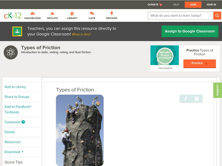Image resolution: width=222 pixels, height=166 pixels.
Task: Click the 'What is this?' link
Action: [x=81, y=34]
